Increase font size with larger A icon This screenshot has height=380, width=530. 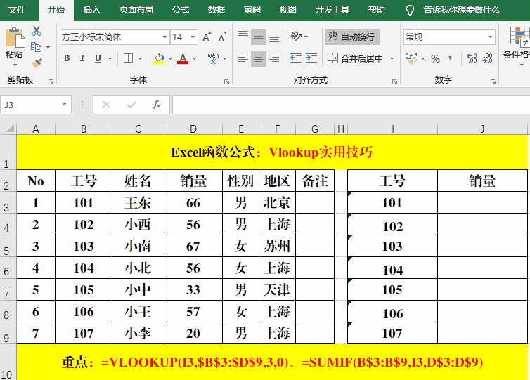coord(207,37)
